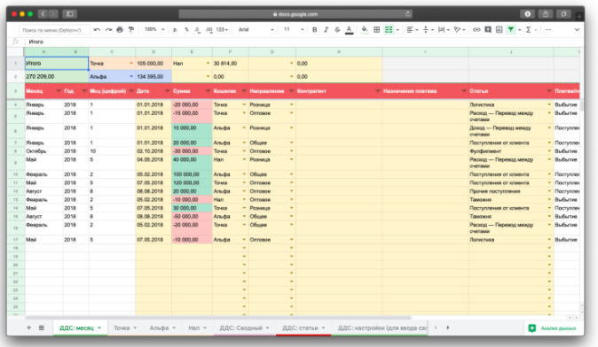The image size is (598, 347).
Task: Click the Insert comment icon
Action: click(x=488, y=30)
